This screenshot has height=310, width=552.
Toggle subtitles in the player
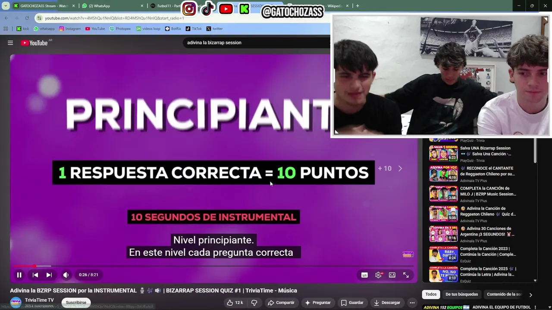coord(364,275)
